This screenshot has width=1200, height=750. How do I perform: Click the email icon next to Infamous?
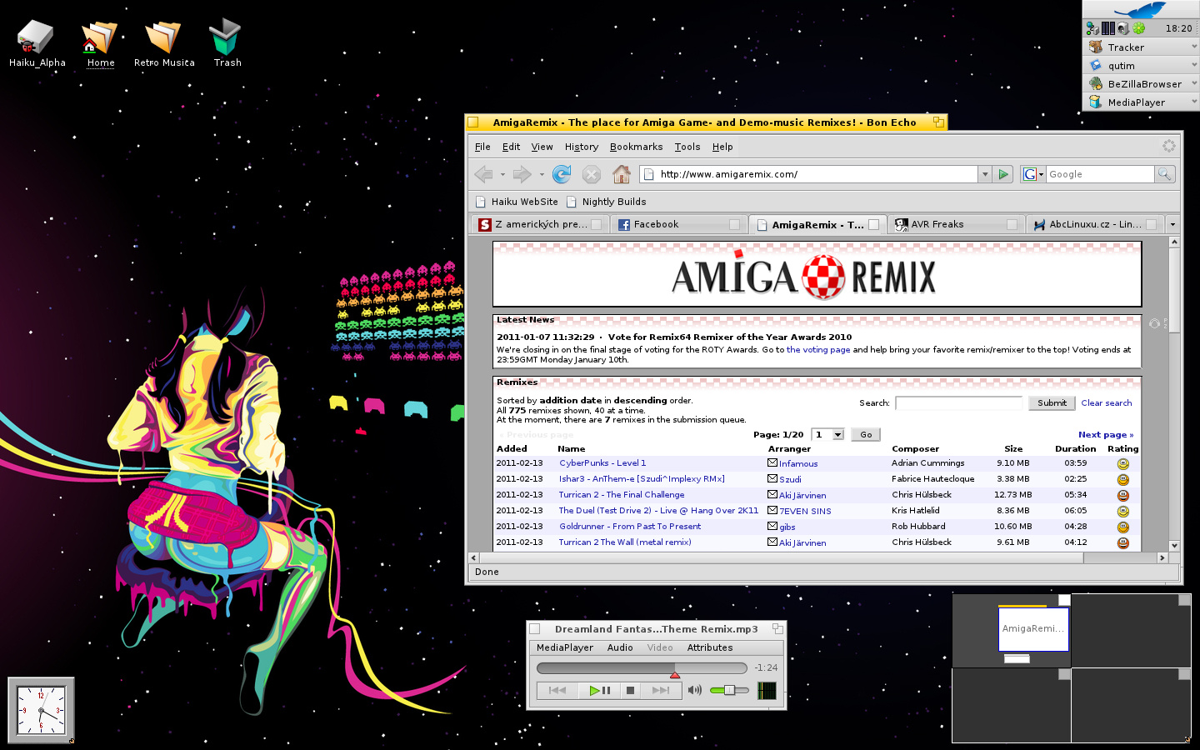(772, 462)
